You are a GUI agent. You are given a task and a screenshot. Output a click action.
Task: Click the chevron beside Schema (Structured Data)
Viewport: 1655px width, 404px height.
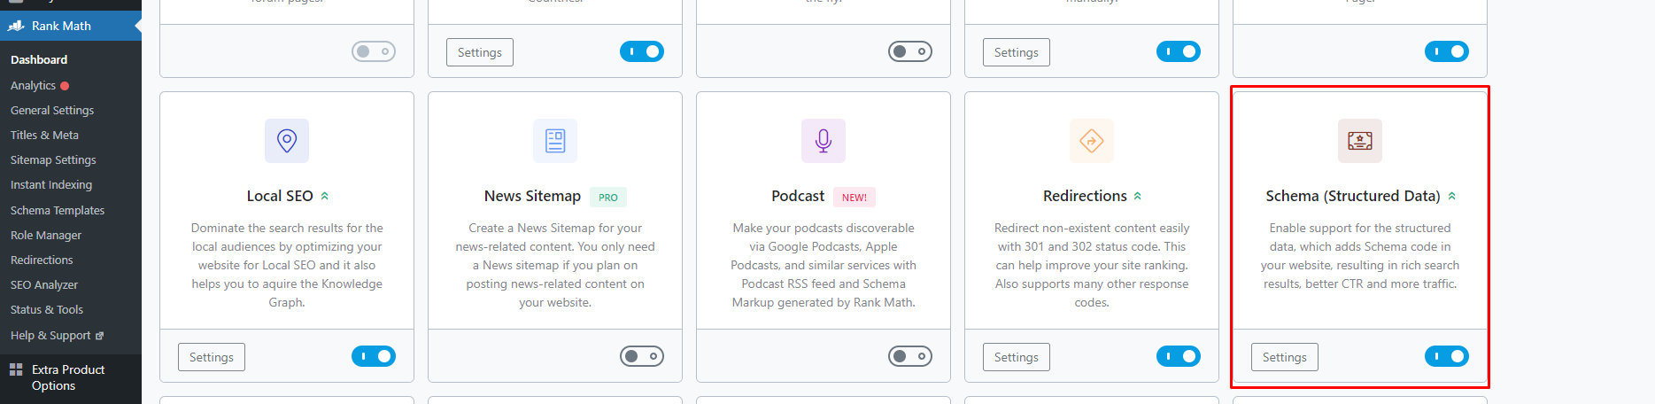tap(1451, 196)
